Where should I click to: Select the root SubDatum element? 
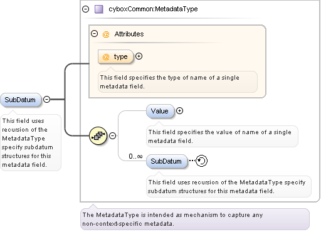(x=21, y=100)
